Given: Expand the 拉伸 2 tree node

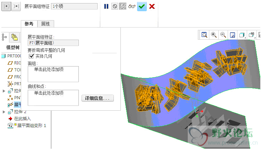Looking at the screenshot, I should [x=4, y=112].
